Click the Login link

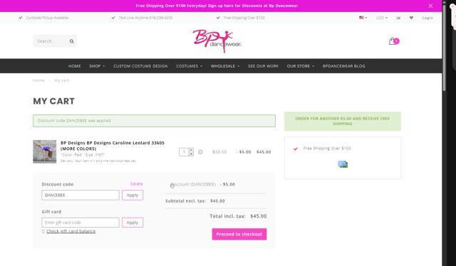(427, 18)
